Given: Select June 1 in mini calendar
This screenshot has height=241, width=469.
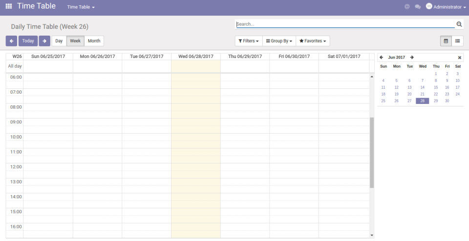Looking at the screenshot, I should (x=436, y=74).
